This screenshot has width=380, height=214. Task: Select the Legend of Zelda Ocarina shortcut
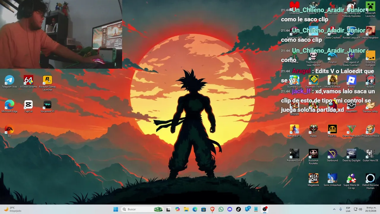pos(351,59)
